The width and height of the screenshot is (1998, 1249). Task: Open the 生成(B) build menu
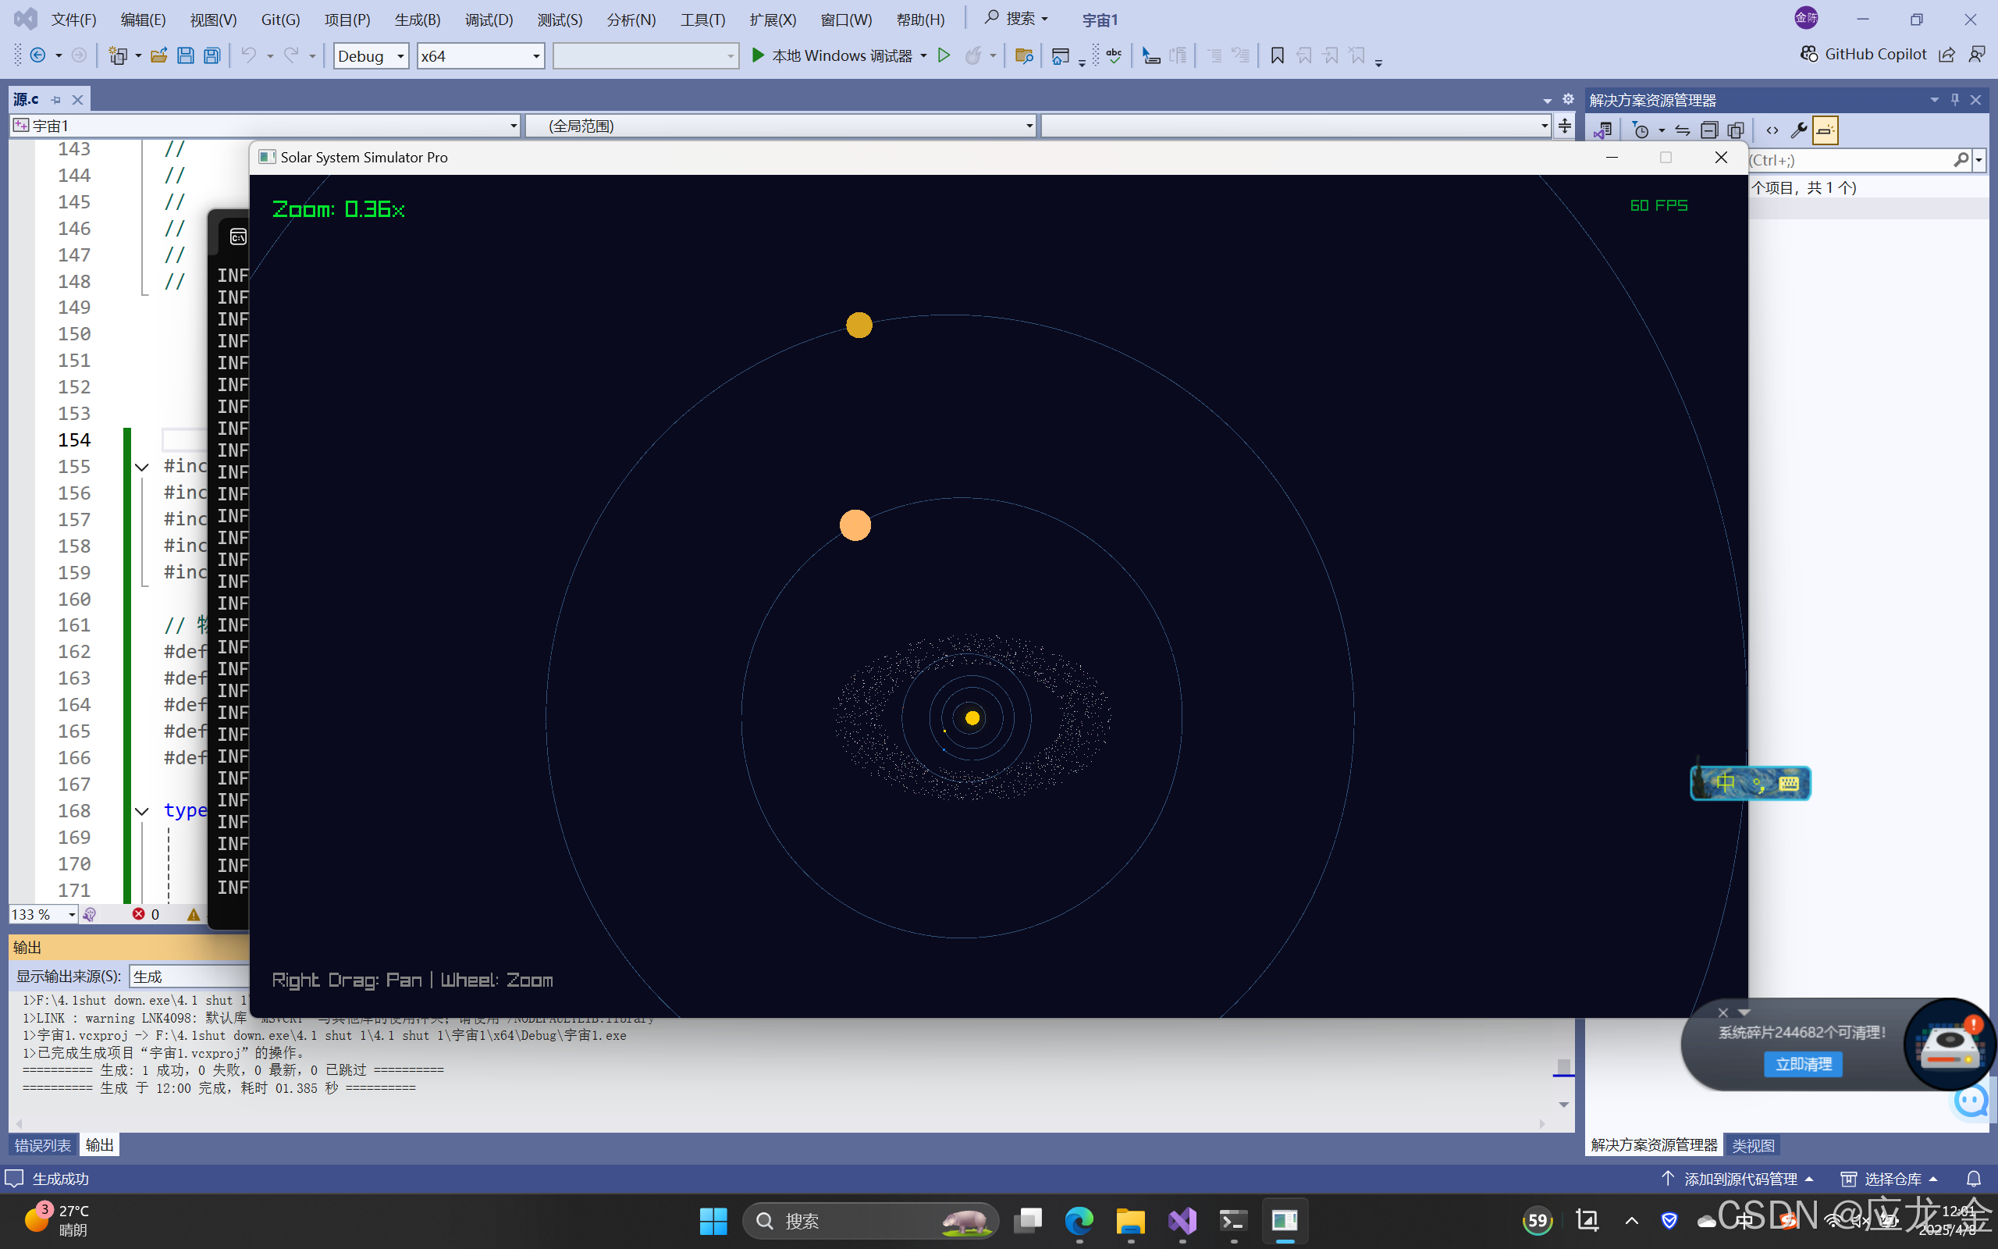coord(417,19)
